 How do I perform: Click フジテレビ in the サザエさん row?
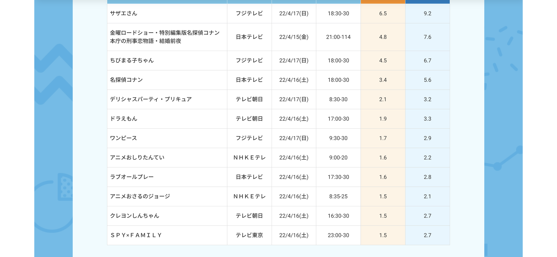coord(249,13)
